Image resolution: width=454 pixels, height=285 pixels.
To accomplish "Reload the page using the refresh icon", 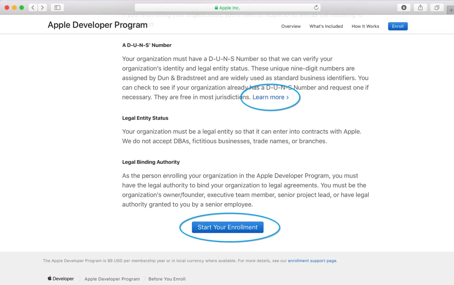I will tap(316, 7).
